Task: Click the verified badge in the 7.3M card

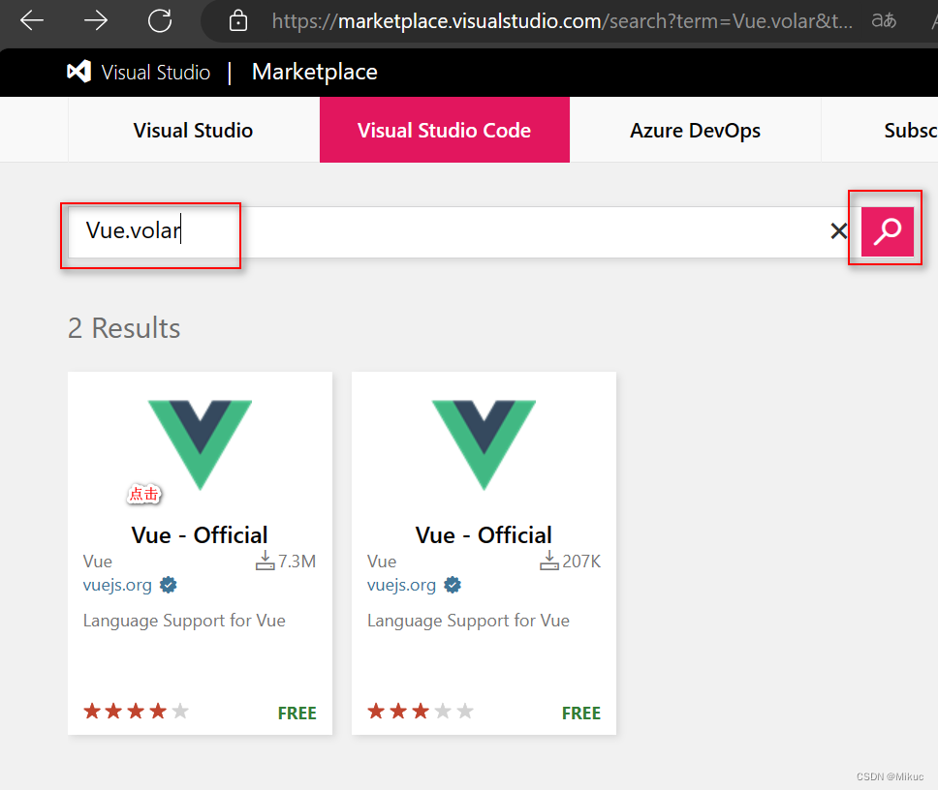Action: click(x=168, y=585)
